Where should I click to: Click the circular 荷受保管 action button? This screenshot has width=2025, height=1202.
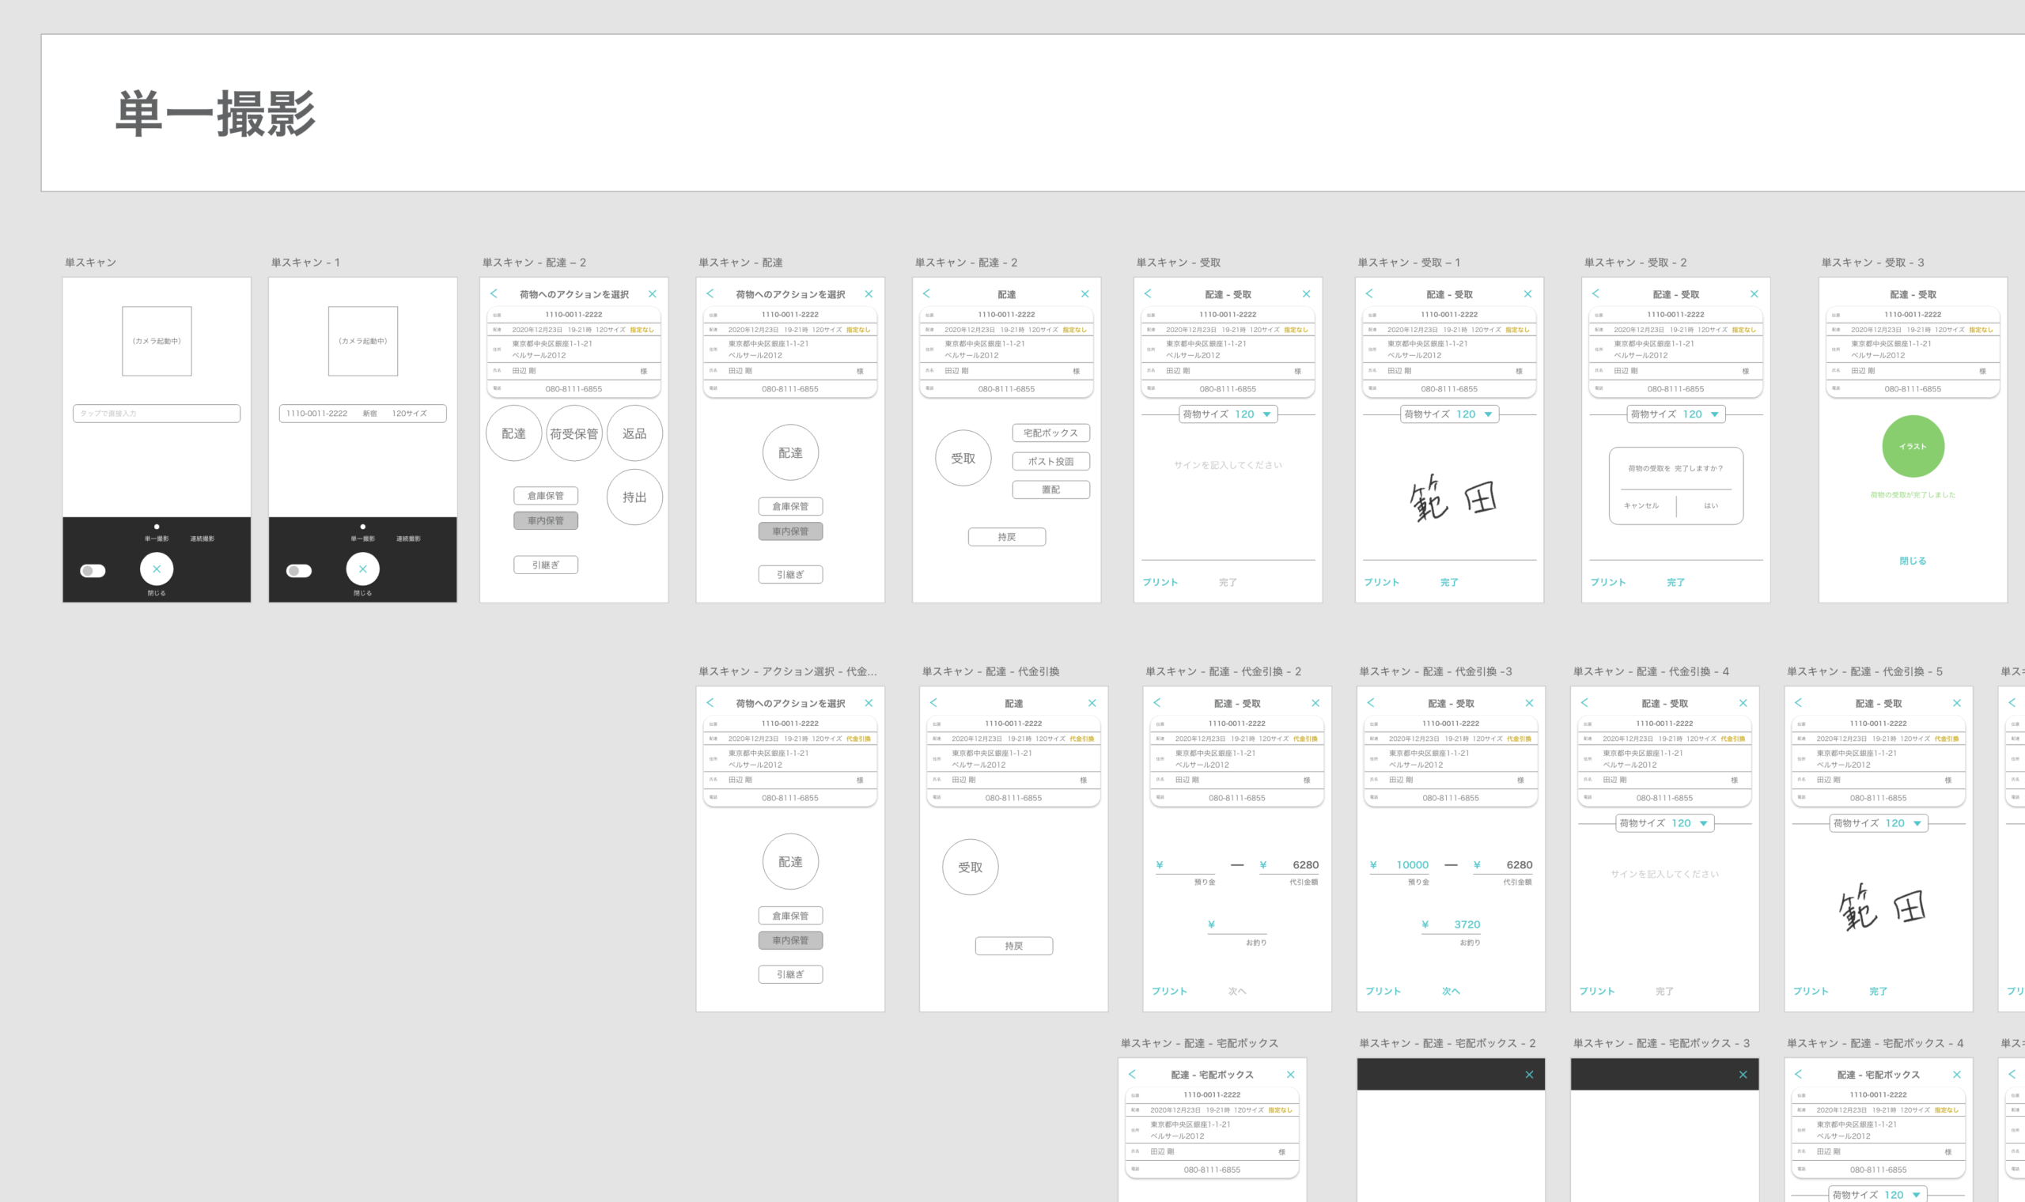click(573, 433)
